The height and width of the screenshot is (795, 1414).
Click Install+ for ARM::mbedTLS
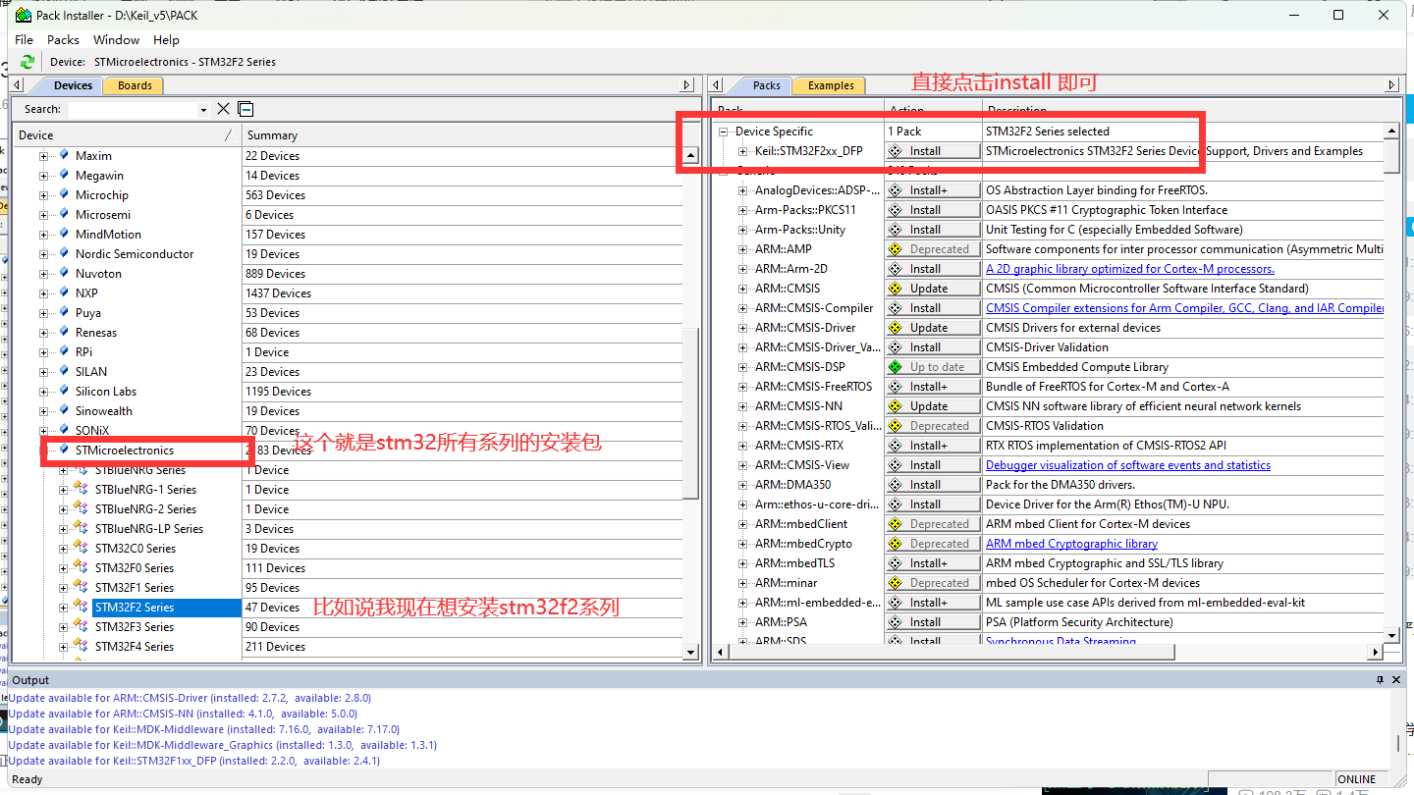pos(933,563)
